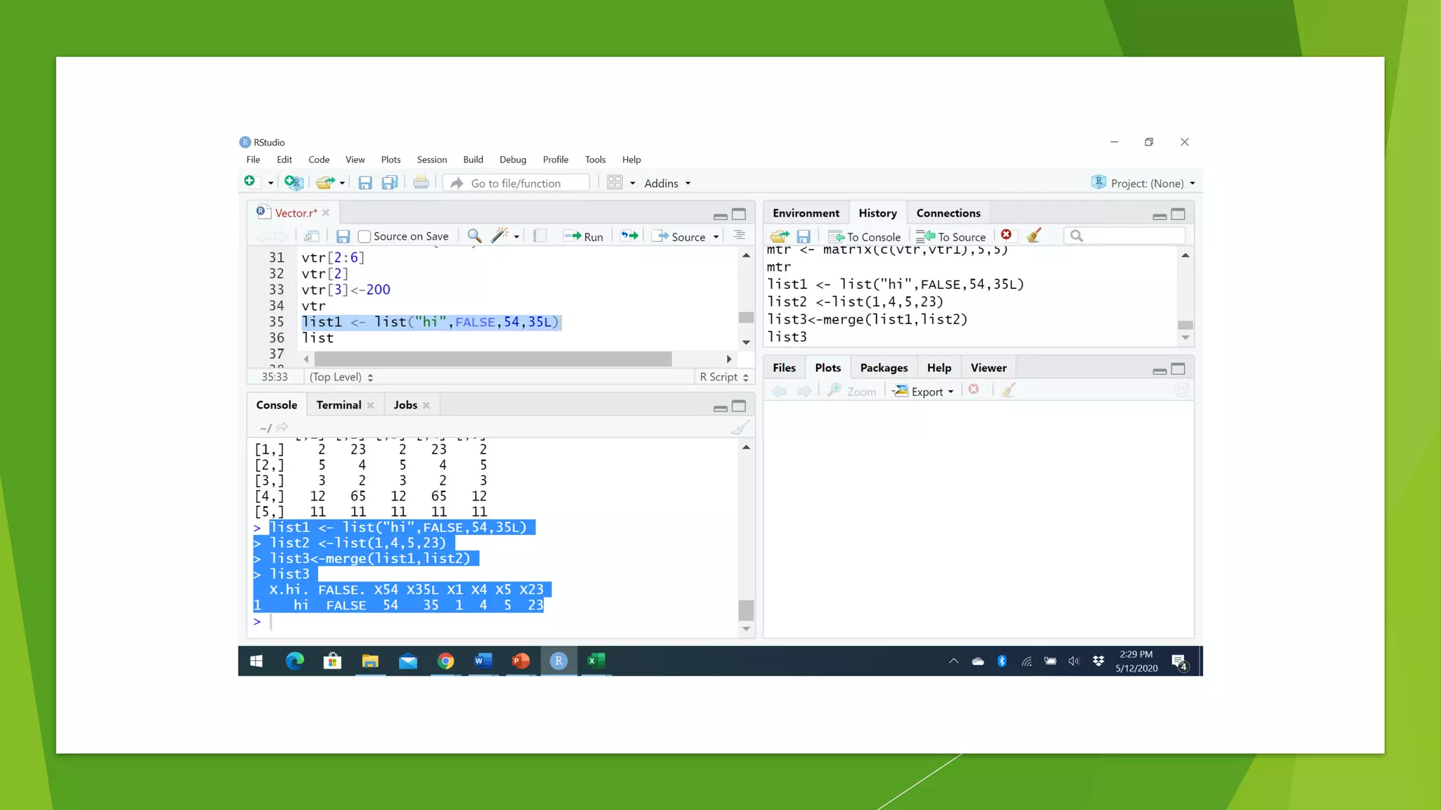Open Export dropdown in Plots pane

tap(923, 391)
